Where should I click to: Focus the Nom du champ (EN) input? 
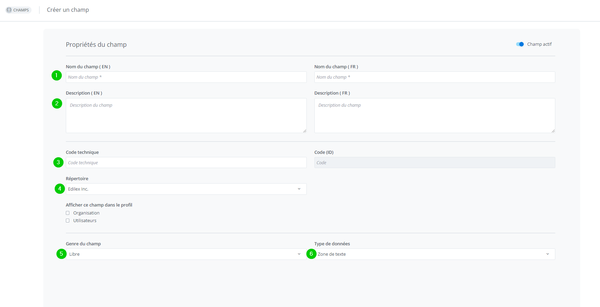point(186,77)
